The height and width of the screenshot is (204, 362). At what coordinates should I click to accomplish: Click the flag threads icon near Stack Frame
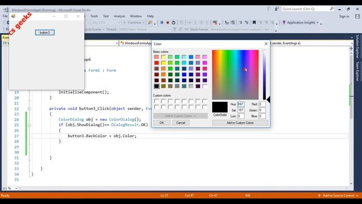(180, 29)
